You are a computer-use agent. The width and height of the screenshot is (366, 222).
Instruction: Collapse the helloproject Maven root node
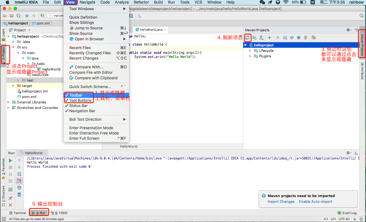[245, 45]
